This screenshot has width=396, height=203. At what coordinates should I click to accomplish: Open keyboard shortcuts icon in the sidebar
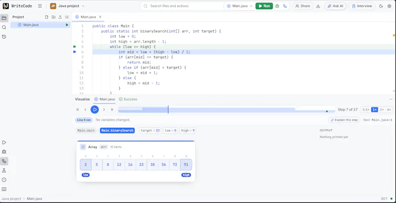coord(4,189)
